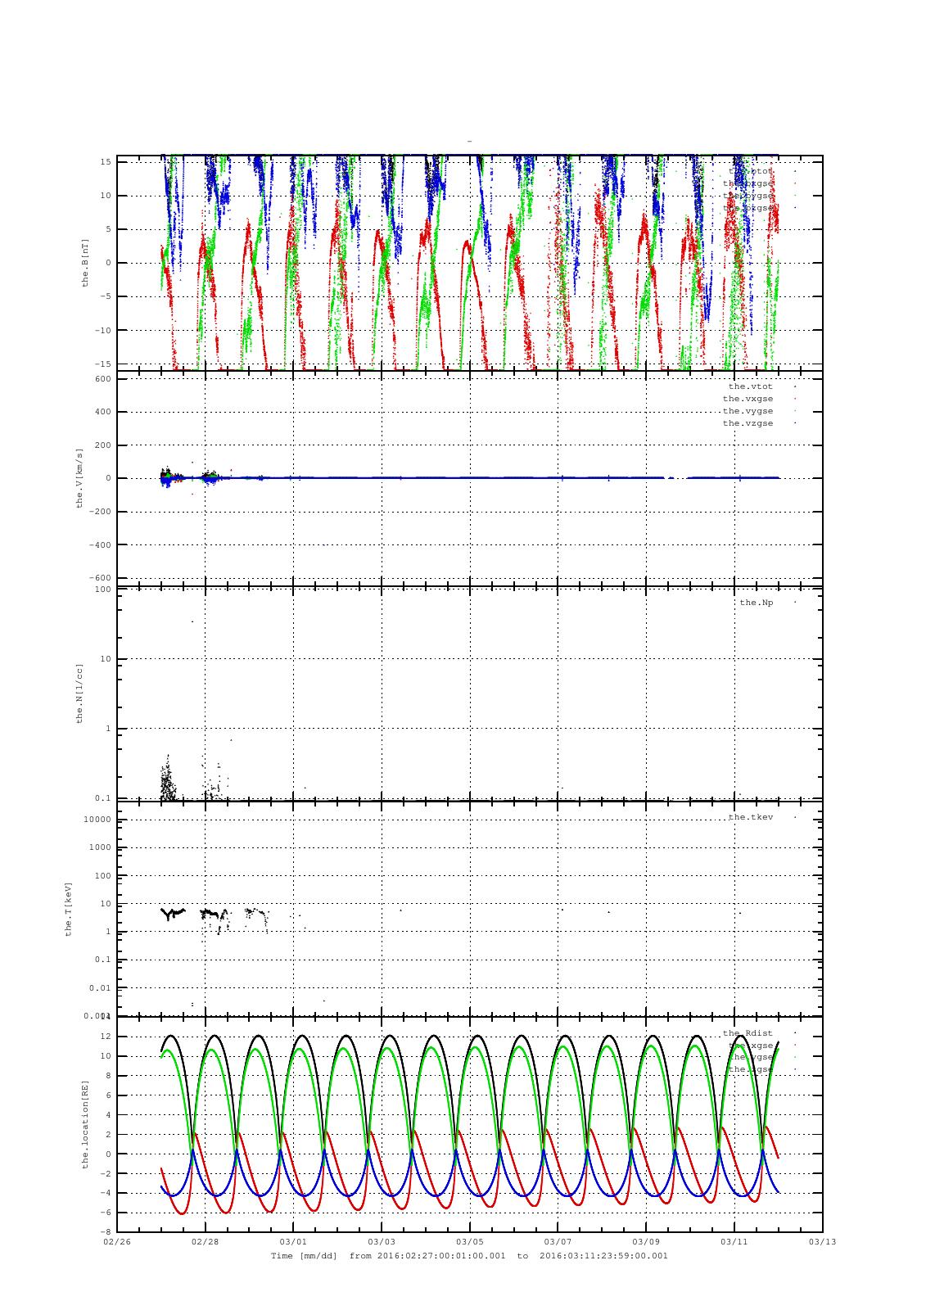This screenshot has width=926, height=1310.
Task: Click the 8 tick on location axis
Action: tap(108, 1076)
